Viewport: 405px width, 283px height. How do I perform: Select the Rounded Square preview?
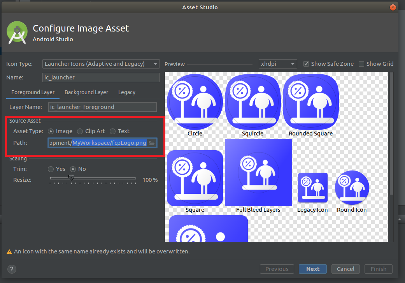[x=310, y=101]
